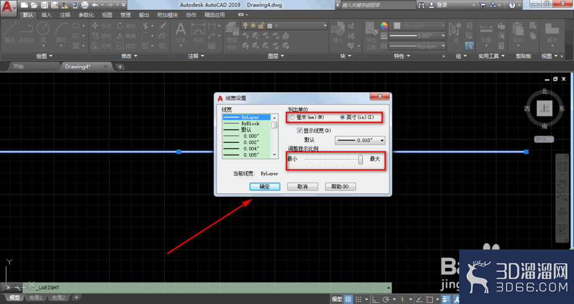Viewport: 574px width, 304px height.
Task: Select the Circle draw tool
Action: [43, 32]
